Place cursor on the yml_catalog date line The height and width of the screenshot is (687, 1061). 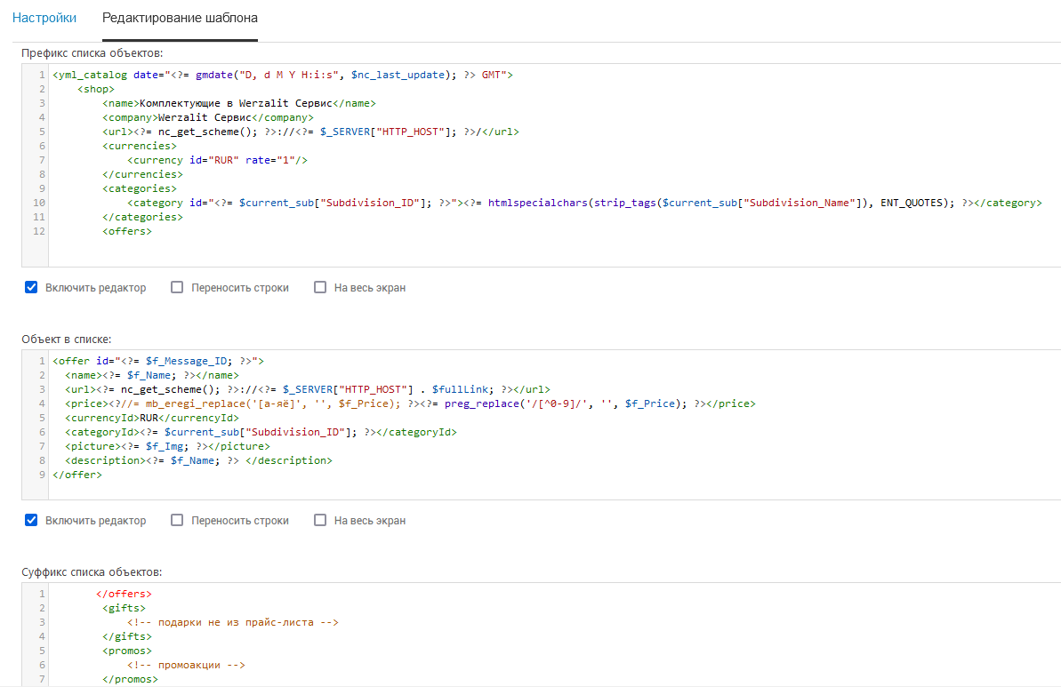[x=282, y=75]
